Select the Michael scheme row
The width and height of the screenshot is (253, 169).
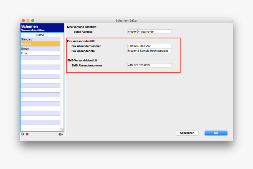[41, 44]
